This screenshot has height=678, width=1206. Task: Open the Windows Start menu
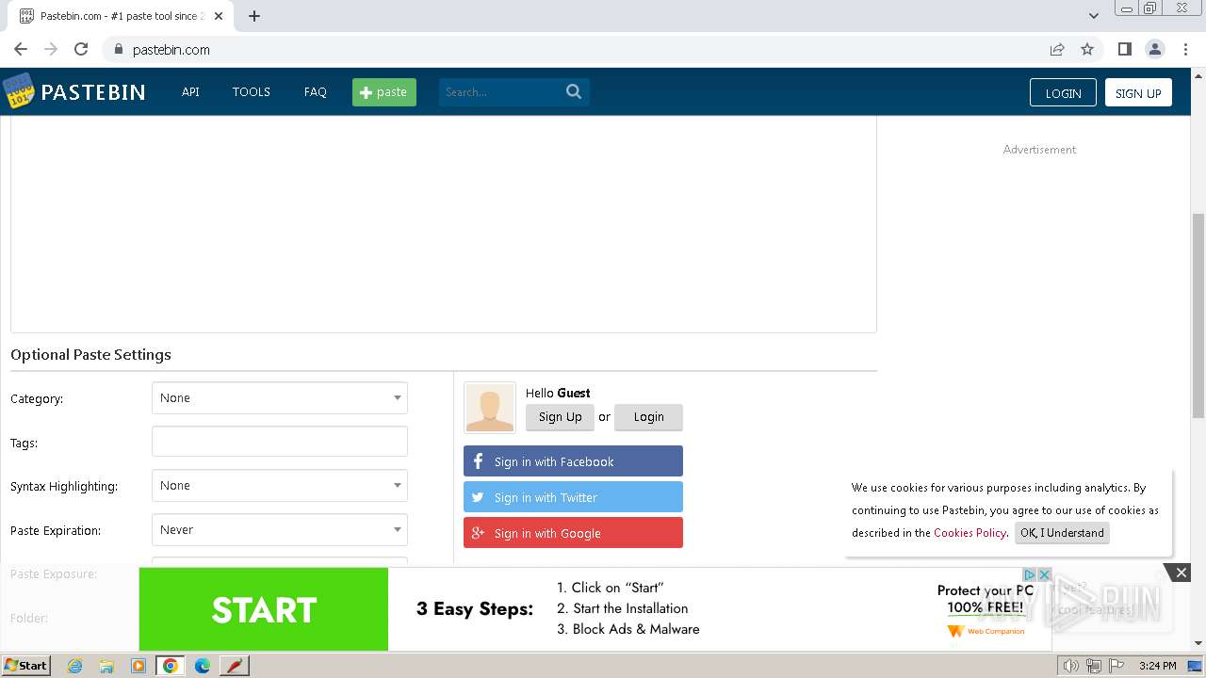(x=26, y=666)
